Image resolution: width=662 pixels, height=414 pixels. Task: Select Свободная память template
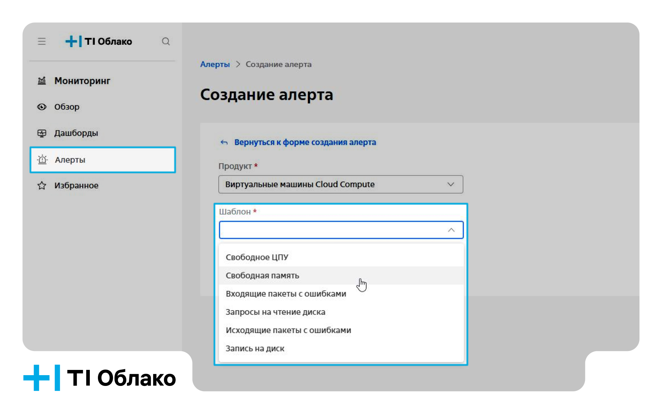pyautogui.click(x=341, y=276)
